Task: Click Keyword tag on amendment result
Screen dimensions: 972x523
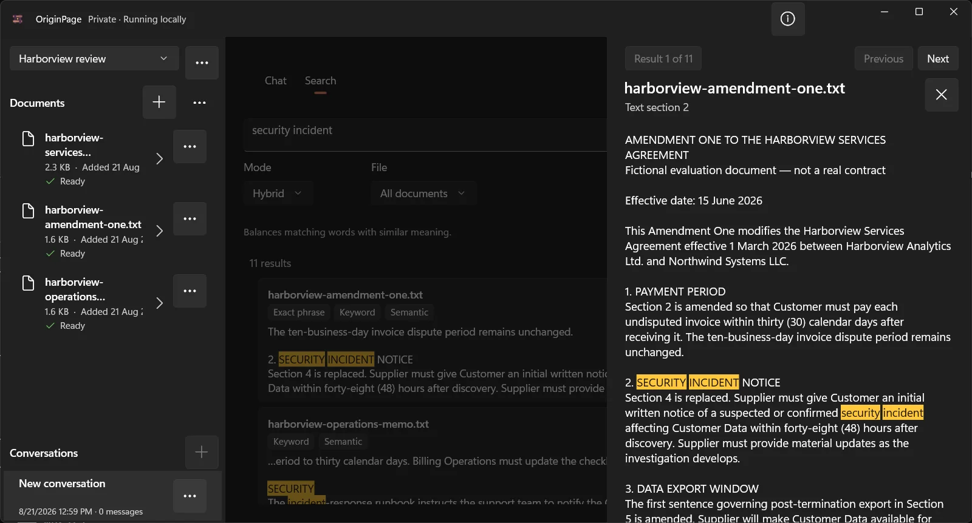Action: (357, 312)
